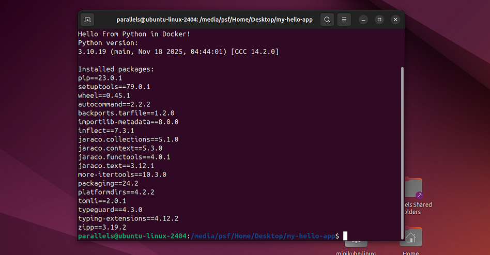Click the tomli==2.0.1 line
This screenshot has width=490, height=255.
click(x=102, y=201)
